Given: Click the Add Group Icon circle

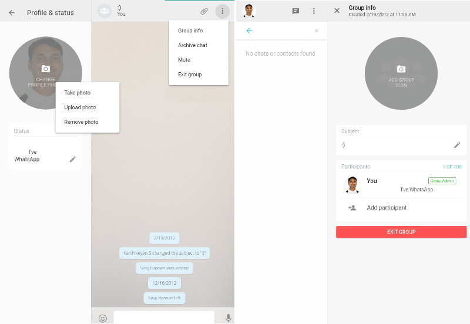Looking at the screenshot, I should pyautogui.click(x=401, y=73).
